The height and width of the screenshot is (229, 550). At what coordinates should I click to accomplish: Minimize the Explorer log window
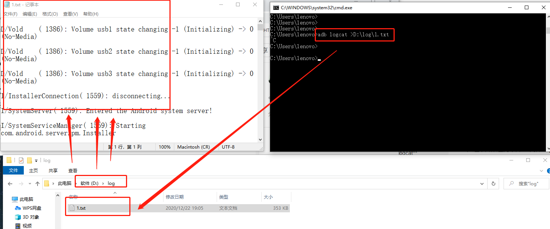click(511, 160)
